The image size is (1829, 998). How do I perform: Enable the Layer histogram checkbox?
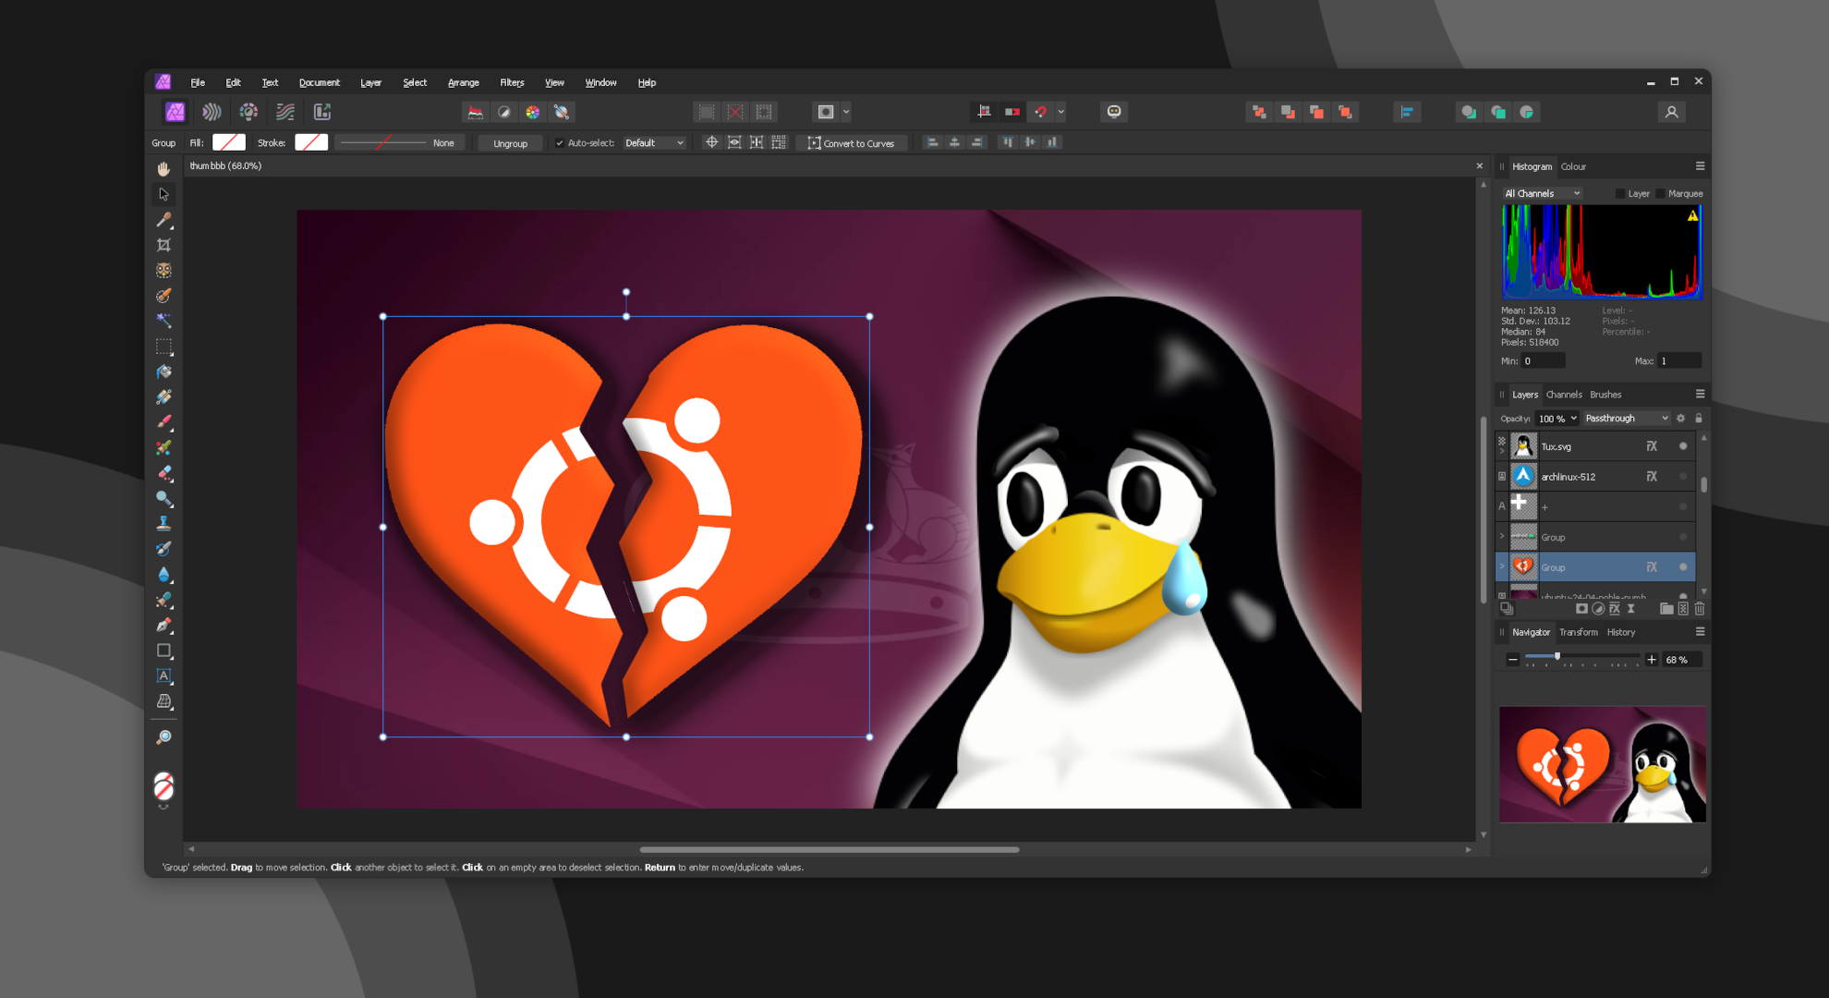coord(1619,194)
